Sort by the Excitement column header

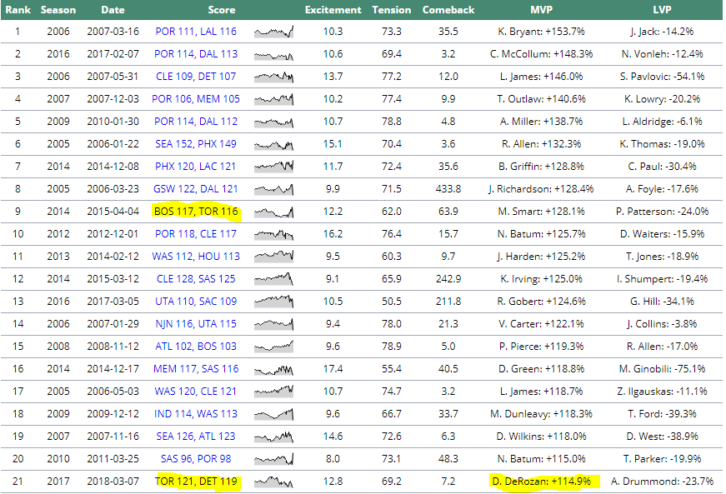click(x=333, y=10)
